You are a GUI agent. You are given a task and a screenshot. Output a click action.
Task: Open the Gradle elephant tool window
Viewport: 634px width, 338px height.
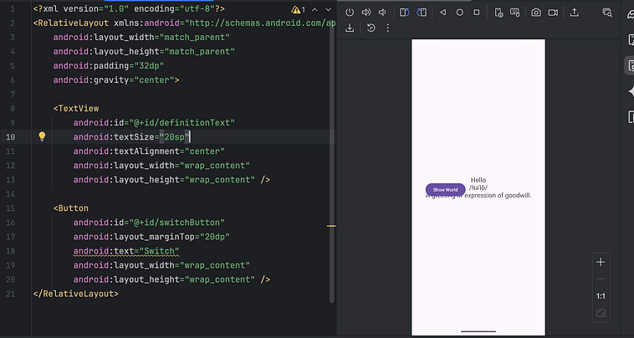pyautogui.click(x=631, y=15)
